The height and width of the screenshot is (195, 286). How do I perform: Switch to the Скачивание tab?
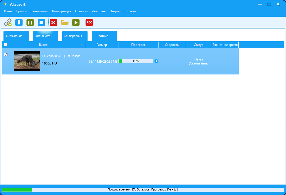(16, 36)
